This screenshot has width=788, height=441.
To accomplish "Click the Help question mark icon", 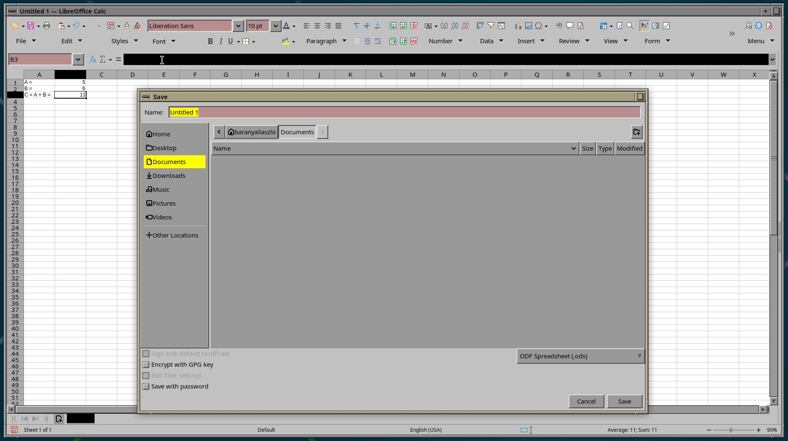I will point(759,26).
